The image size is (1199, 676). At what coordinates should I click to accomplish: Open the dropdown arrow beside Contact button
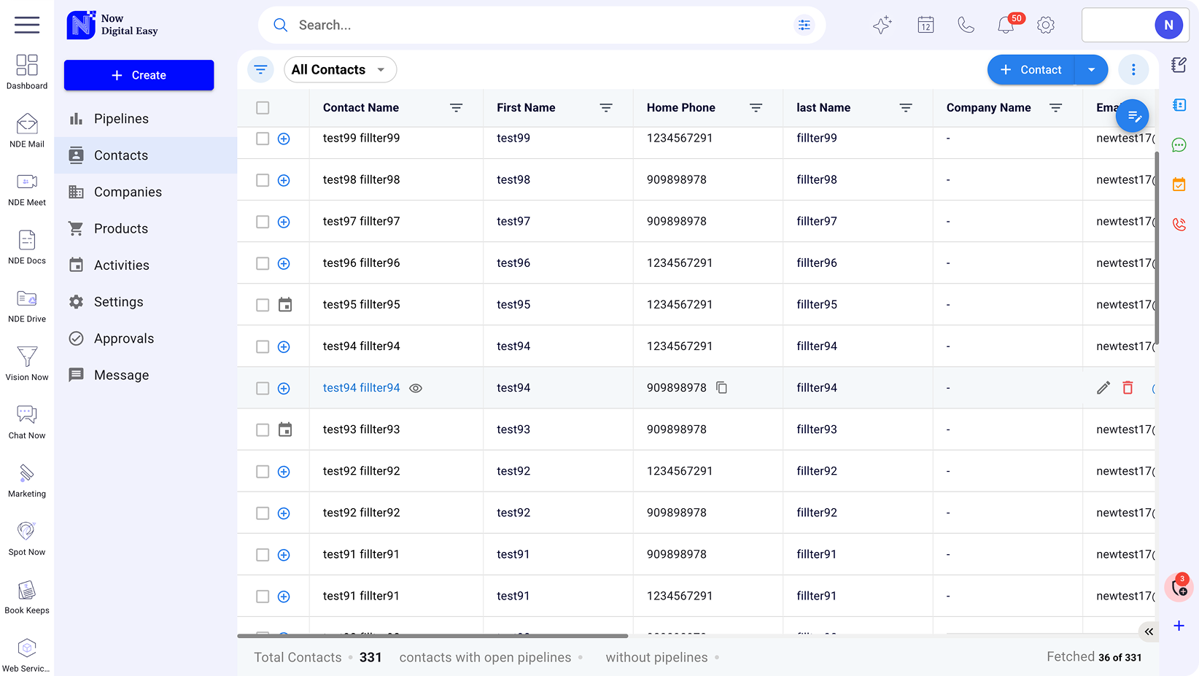click(x=1091, y=70)
